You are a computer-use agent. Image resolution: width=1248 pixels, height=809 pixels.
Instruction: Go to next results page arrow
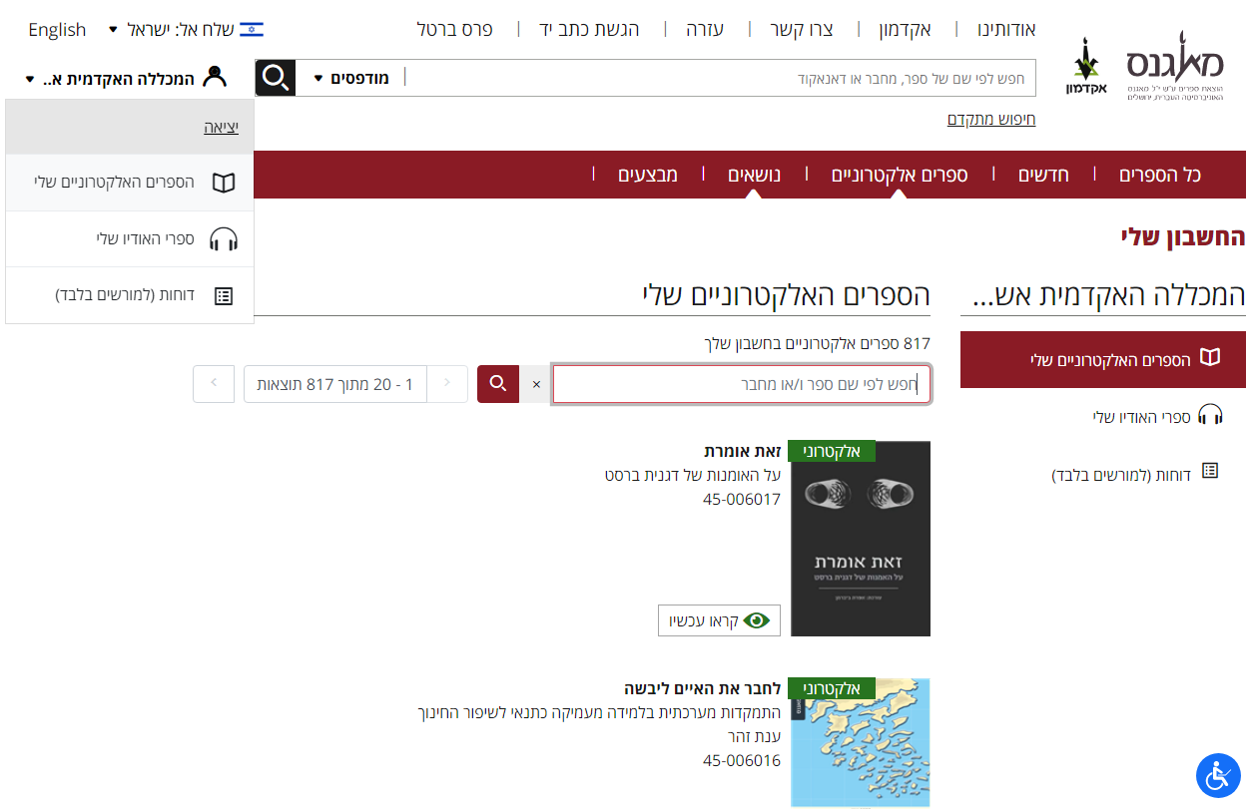tap(214, 384)
